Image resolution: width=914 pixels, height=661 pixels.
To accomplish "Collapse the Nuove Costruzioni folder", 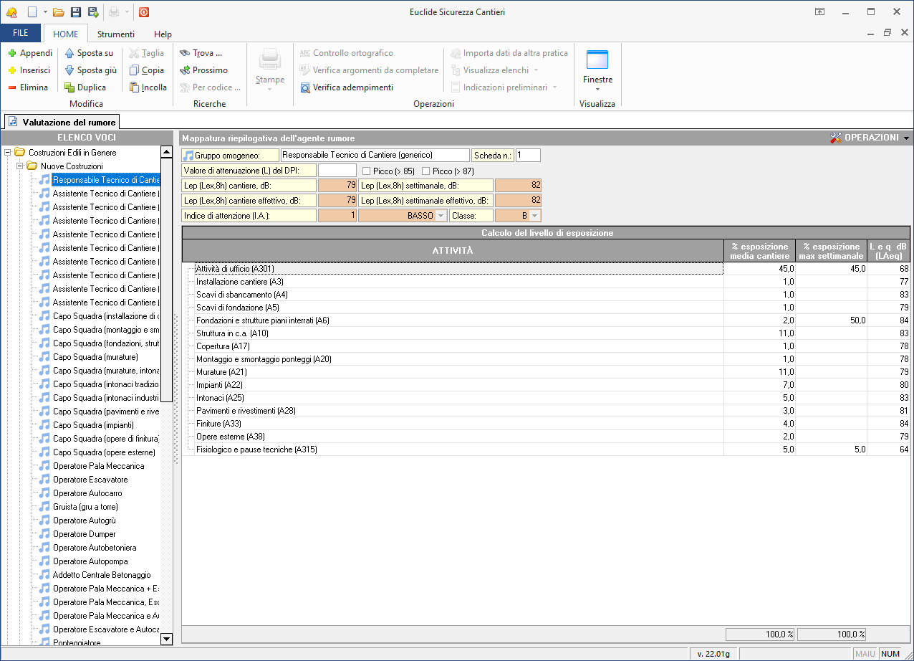I will point(20,166).
